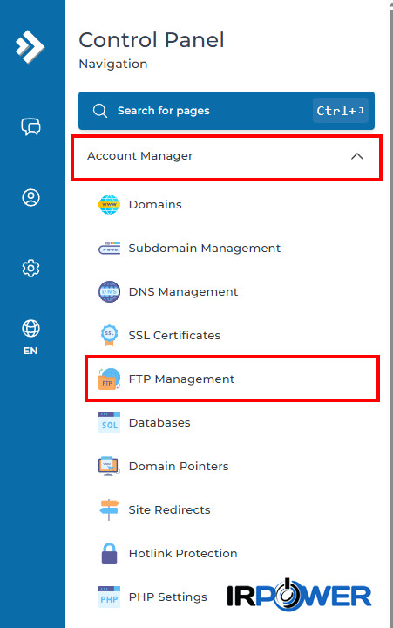Screen dimensions: 393x628
Task: Click the FTP Management folder icon
Action: coord(109,379)
